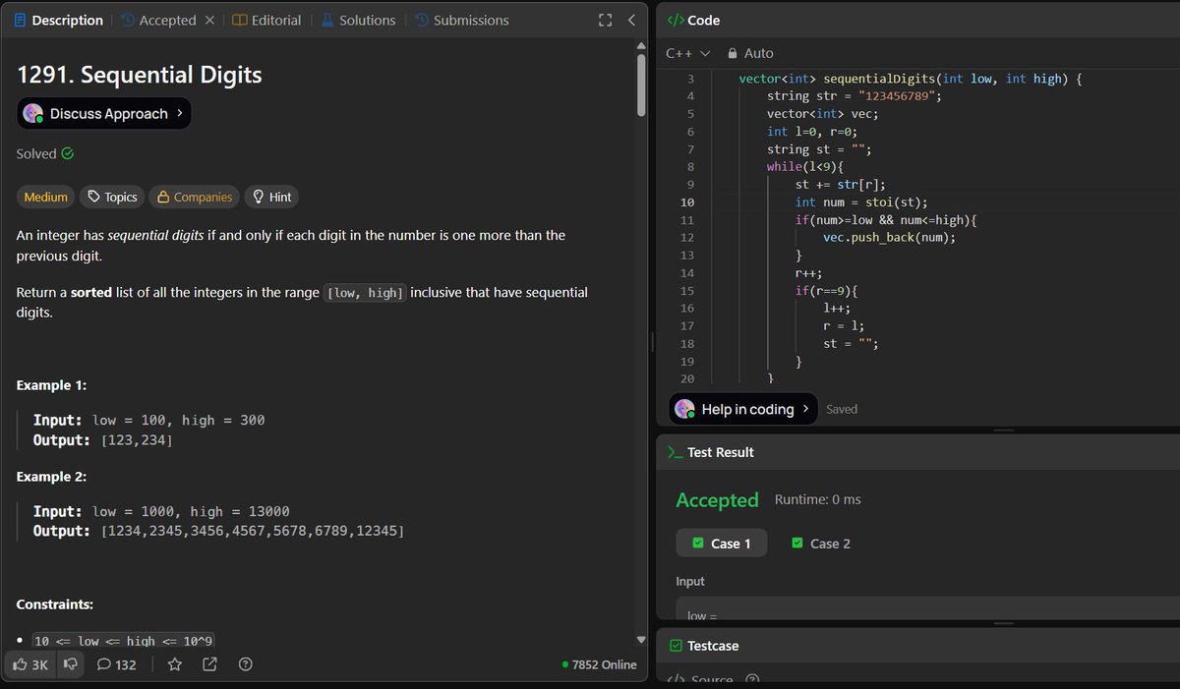Open the Test Result panel tab

711,452
